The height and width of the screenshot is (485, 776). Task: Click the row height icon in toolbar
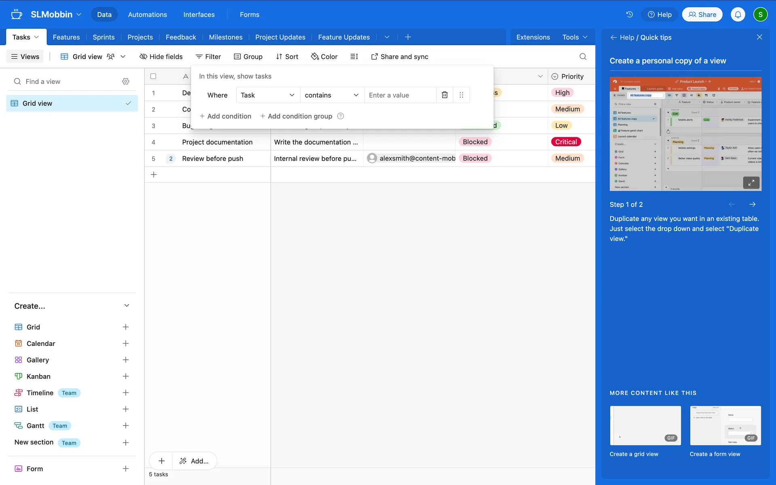coord(354,57)
